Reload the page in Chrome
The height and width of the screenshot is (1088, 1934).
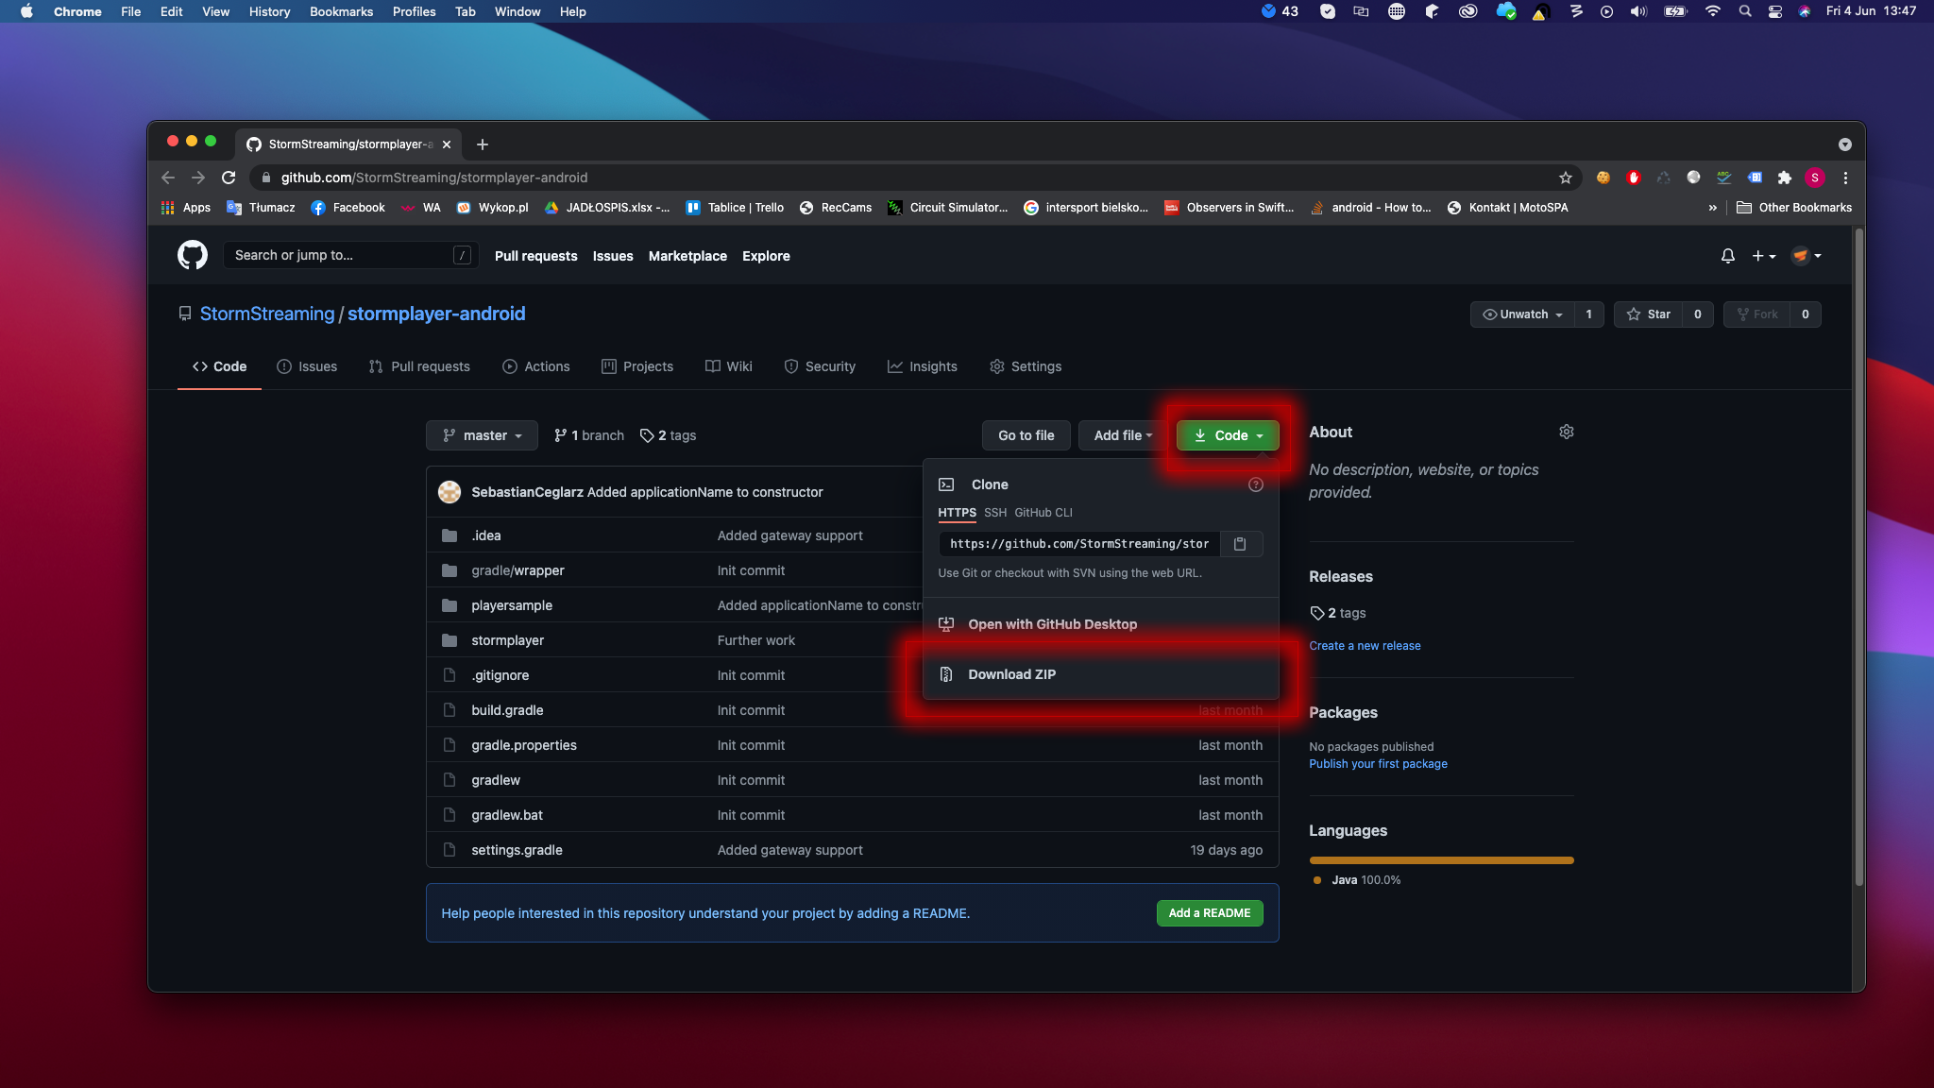click(229, 178)
